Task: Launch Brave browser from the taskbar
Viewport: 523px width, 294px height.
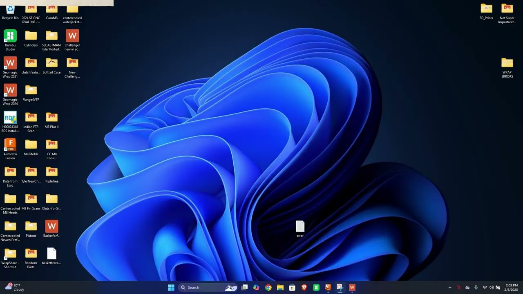Action: tap(304, 287)
